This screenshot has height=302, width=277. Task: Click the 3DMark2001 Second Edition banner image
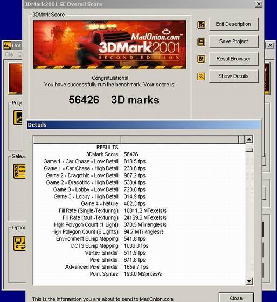click(x=110, y=45)
